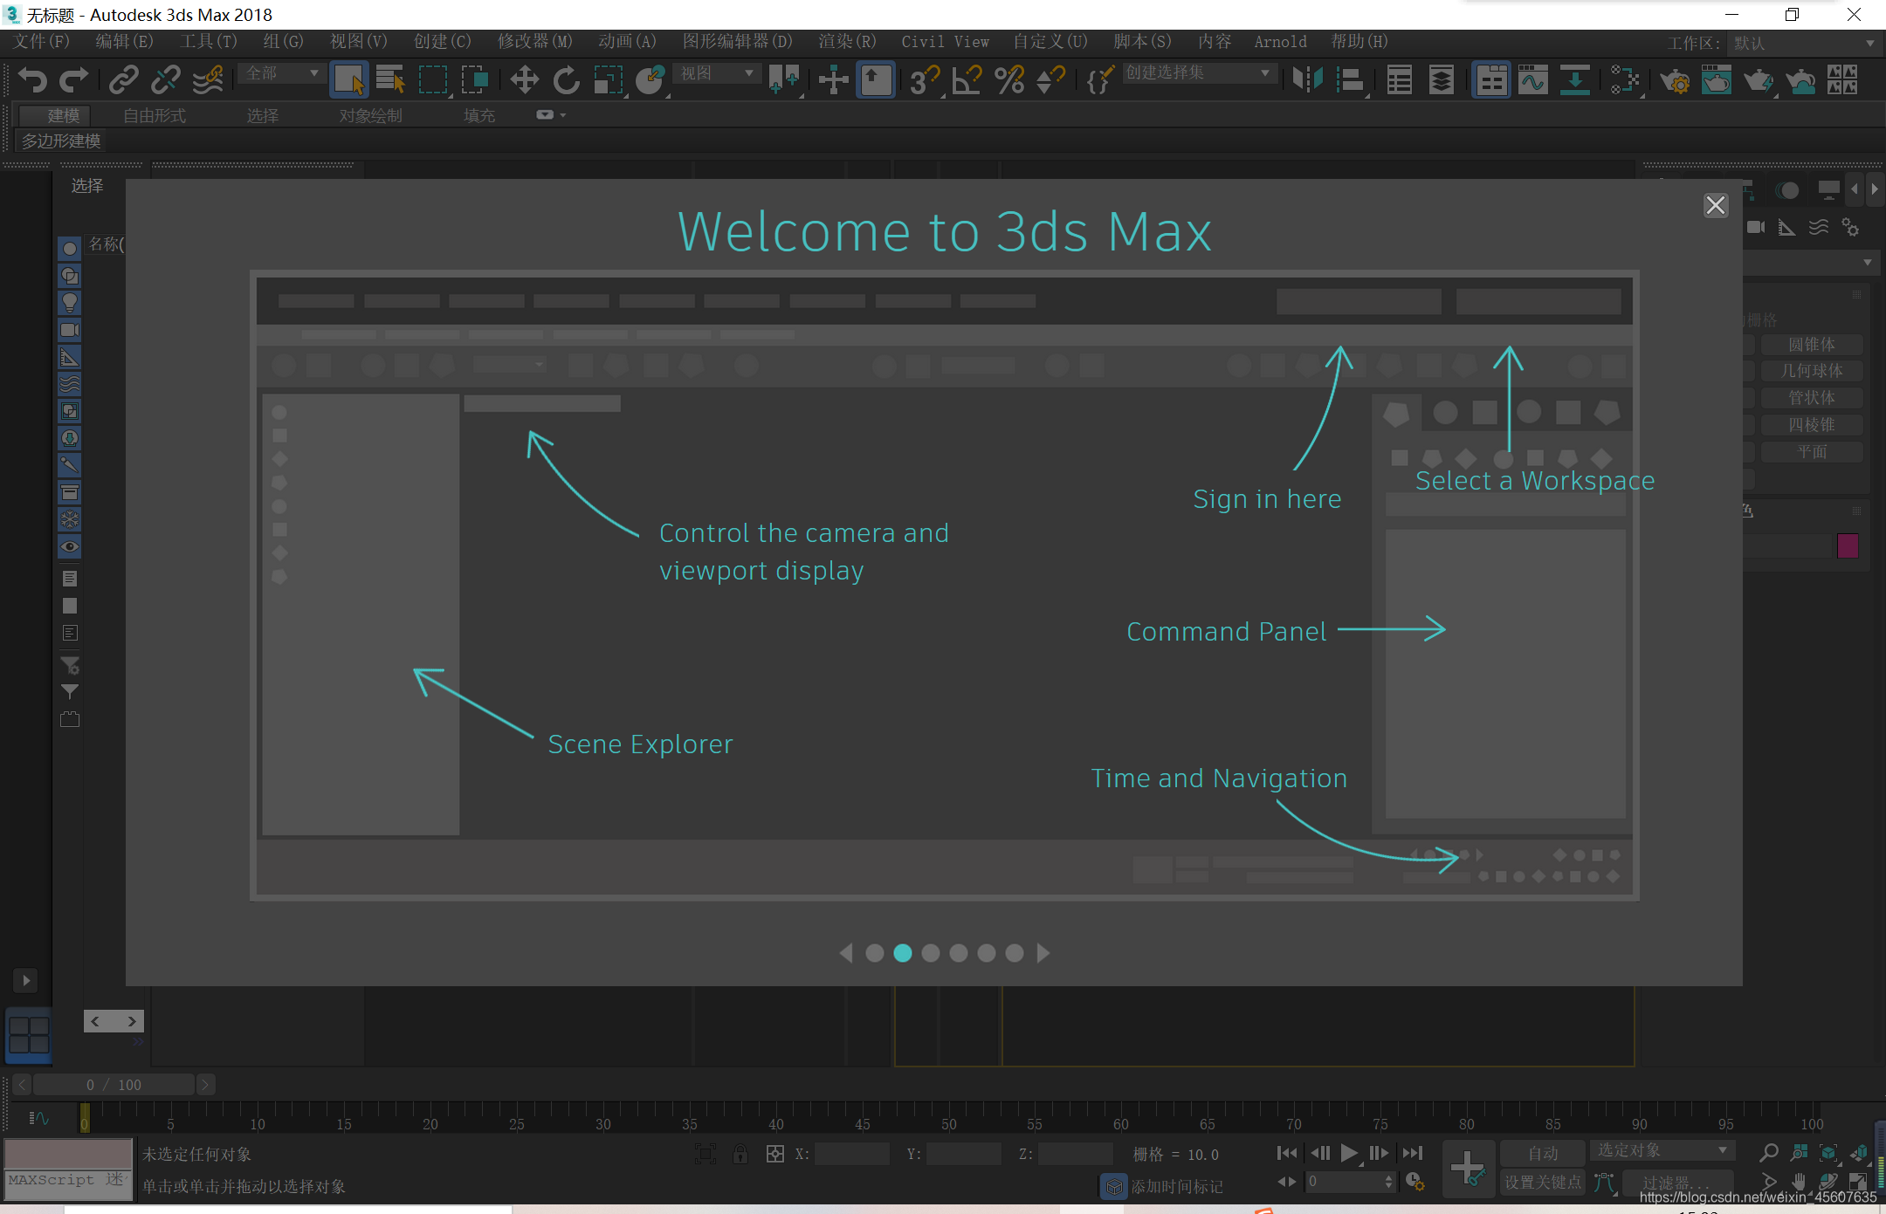The height and width of the screenshot is (1214, 1886).
Task: Toggle the 自动 auto key button
Action: (1543, 1153)
